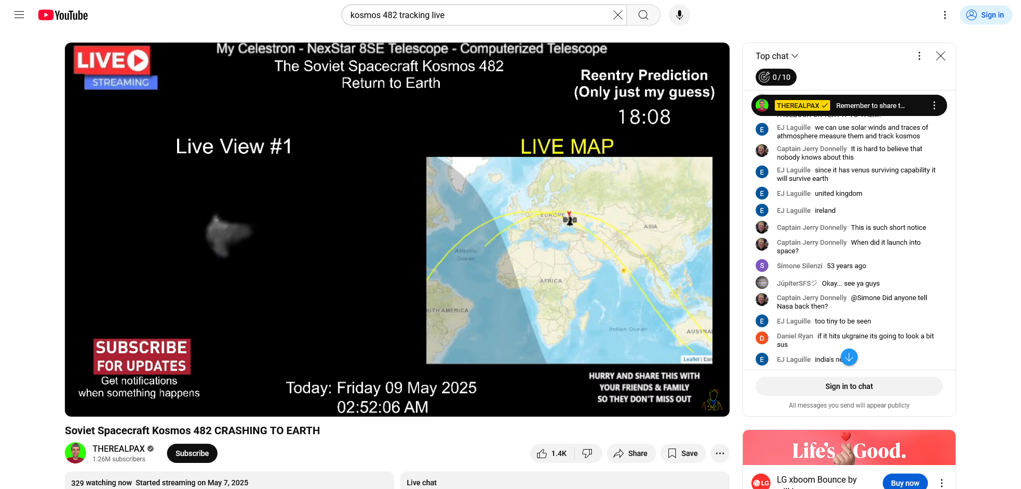Save video to a playlist

coord(683,453)
